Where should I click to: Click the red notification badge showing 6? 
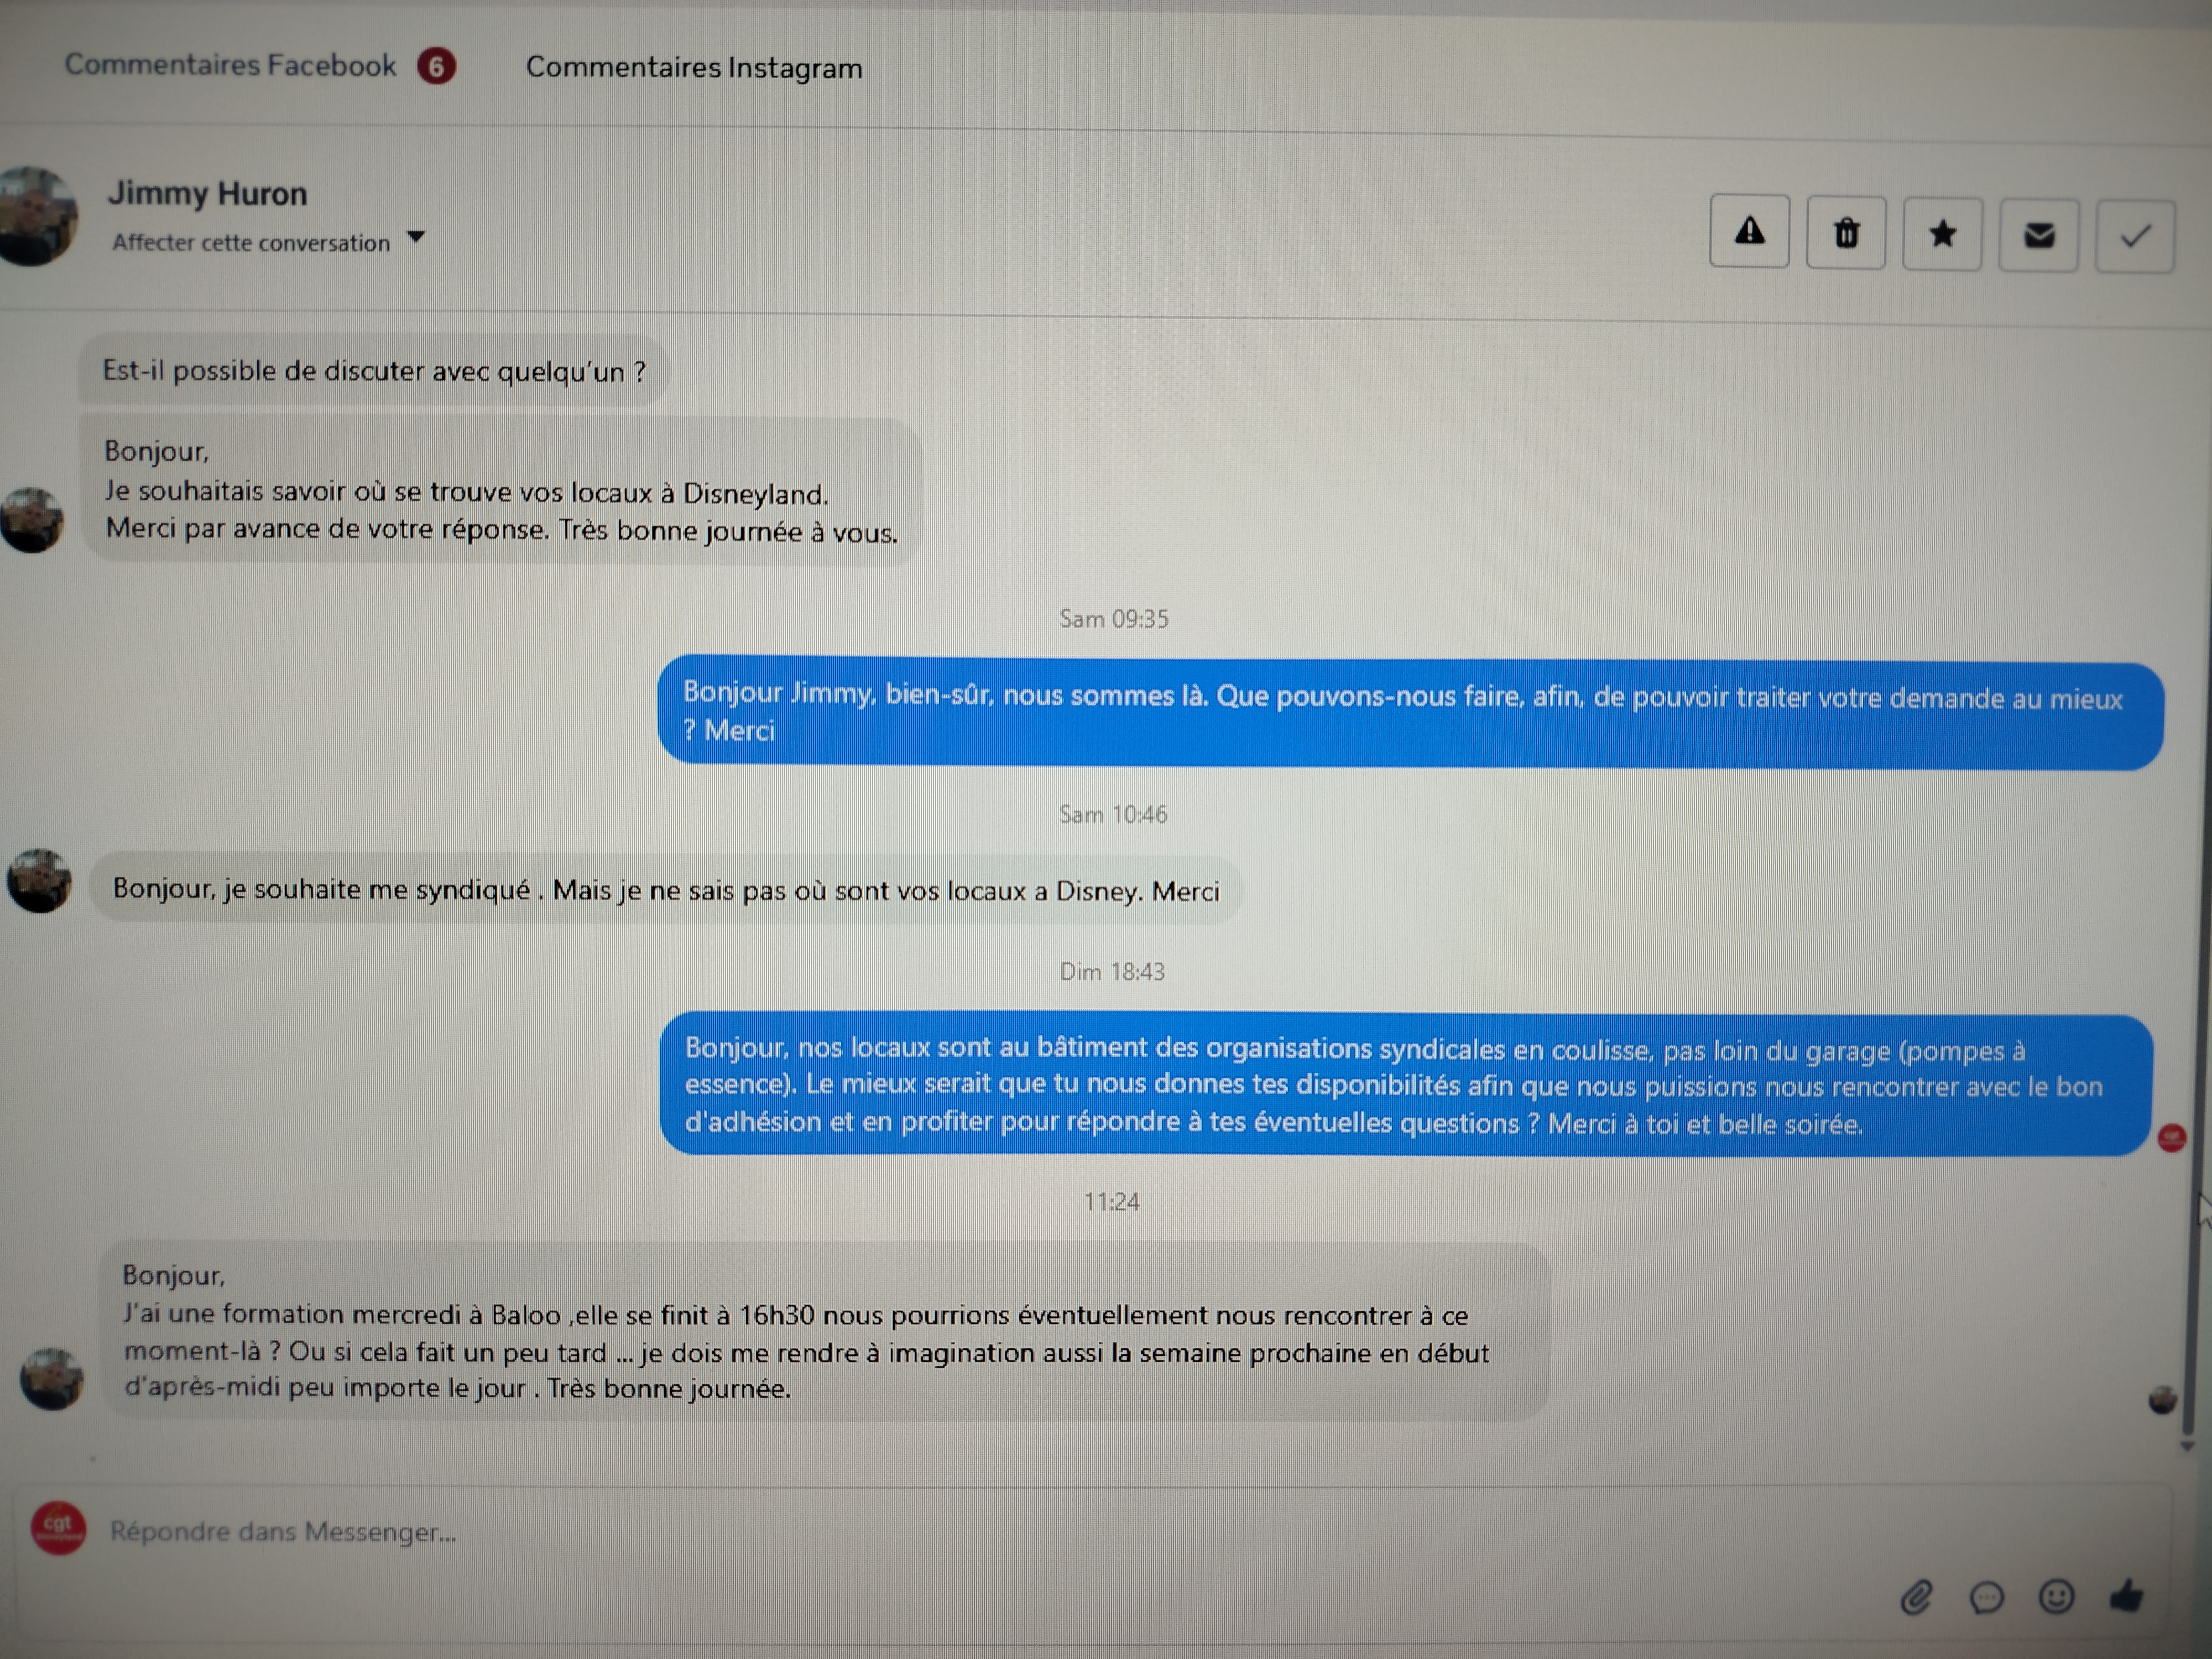click(x=436, y=66)
